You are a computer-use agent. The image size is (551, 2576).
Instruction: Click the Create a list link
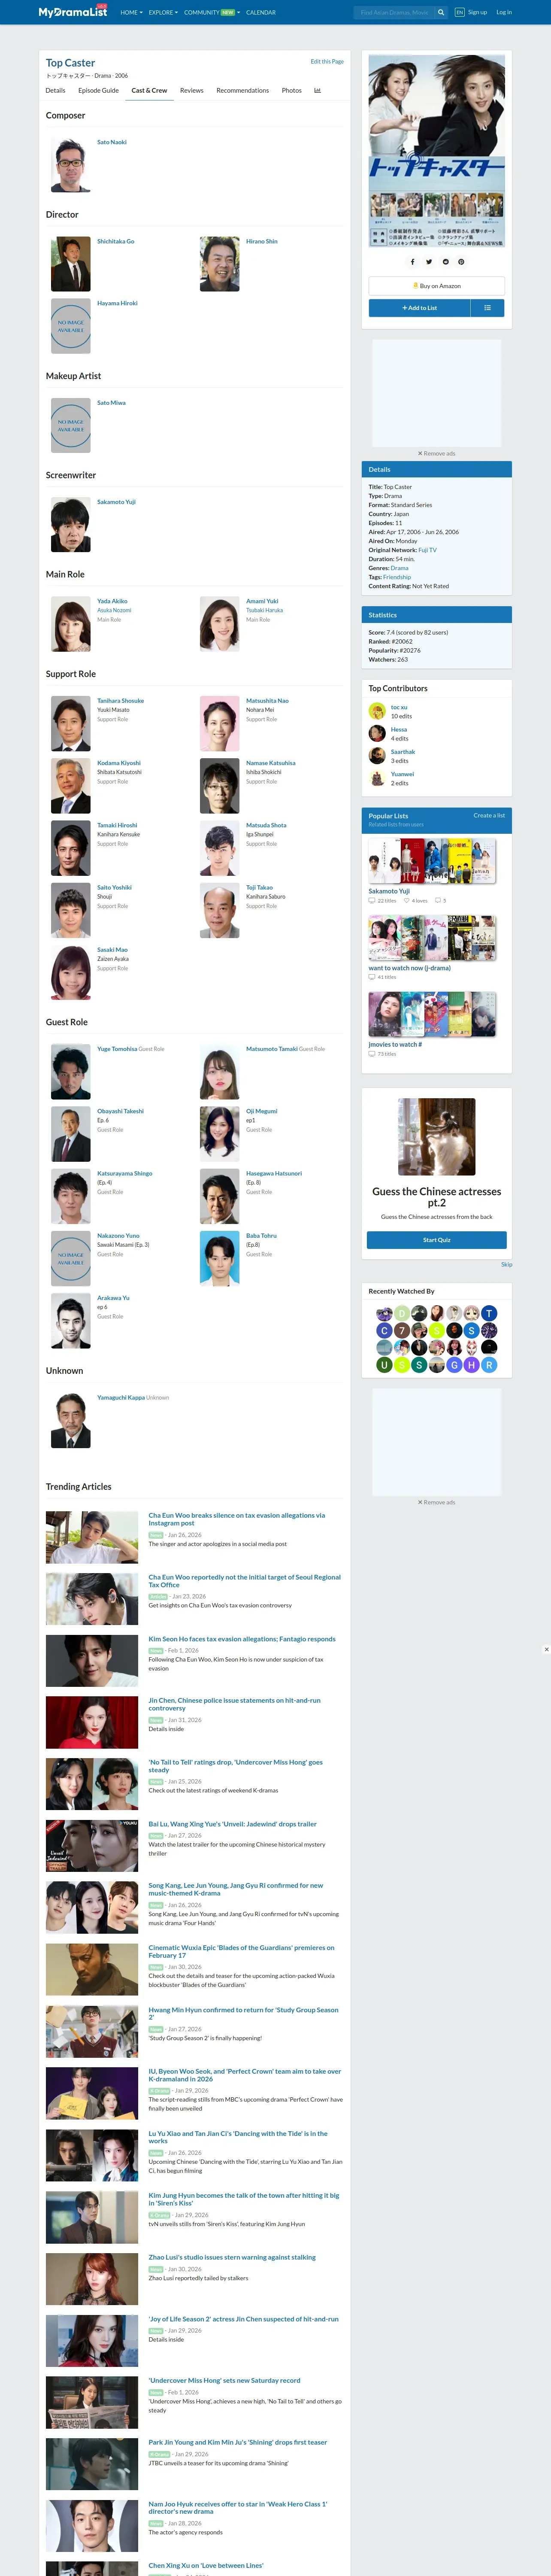(x=489, y=815)
